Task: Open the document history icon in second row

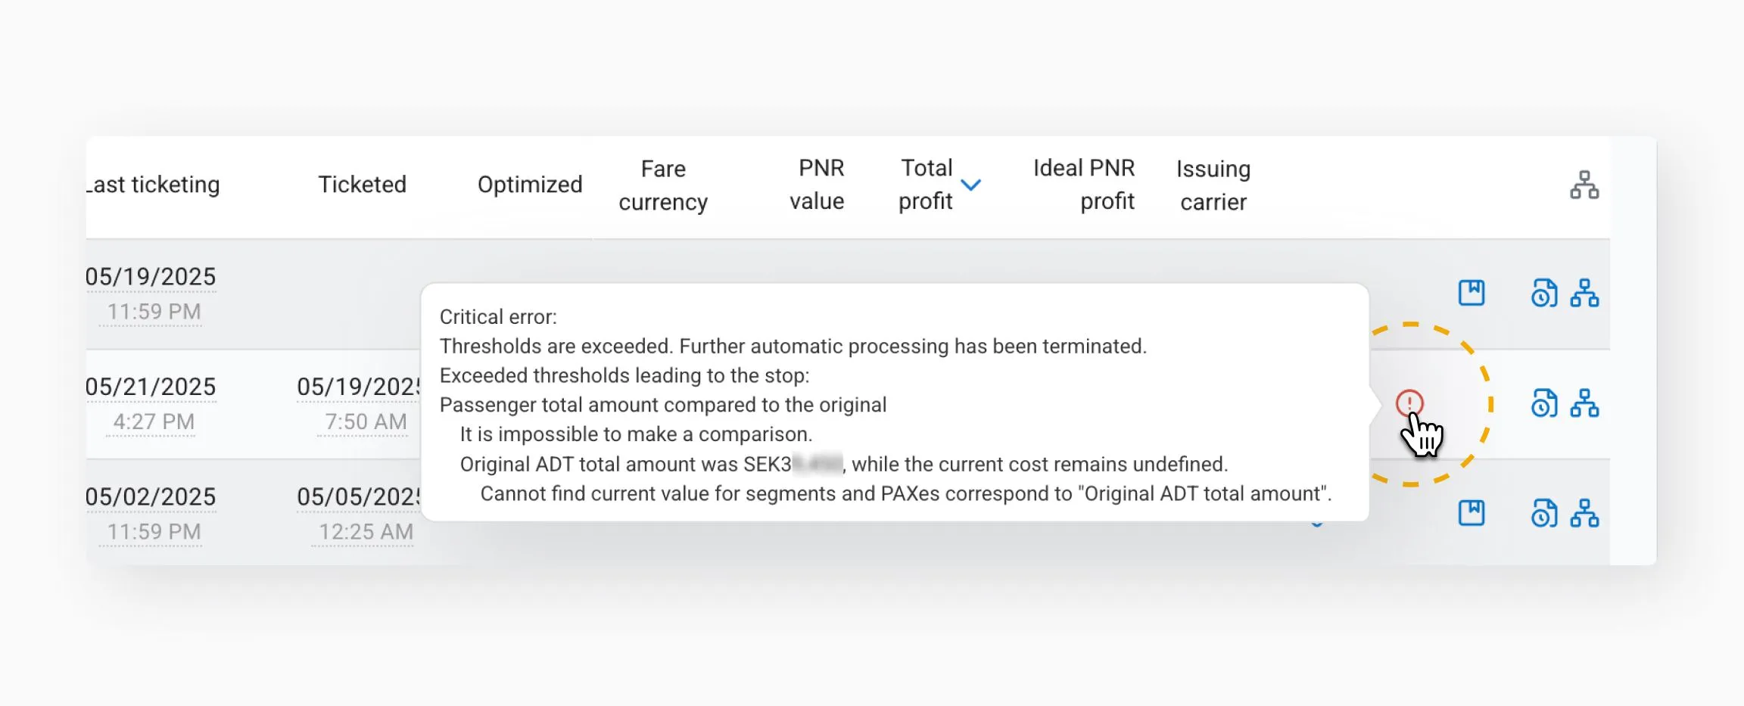Action: click(1543, 403)
